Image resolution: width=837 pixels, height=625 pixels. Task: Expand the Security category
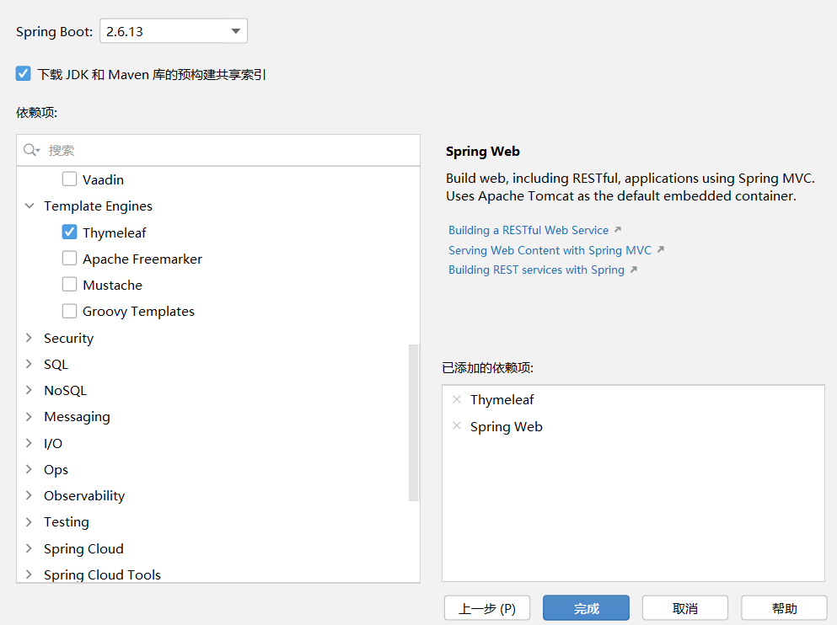[x=30, y=338]
